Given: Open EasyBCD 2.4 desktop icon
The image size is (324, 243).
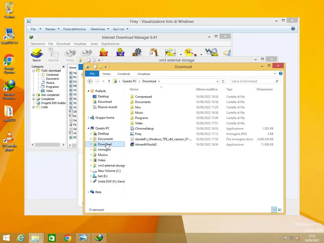Looking at the screenshot, I should click(9, 36).
